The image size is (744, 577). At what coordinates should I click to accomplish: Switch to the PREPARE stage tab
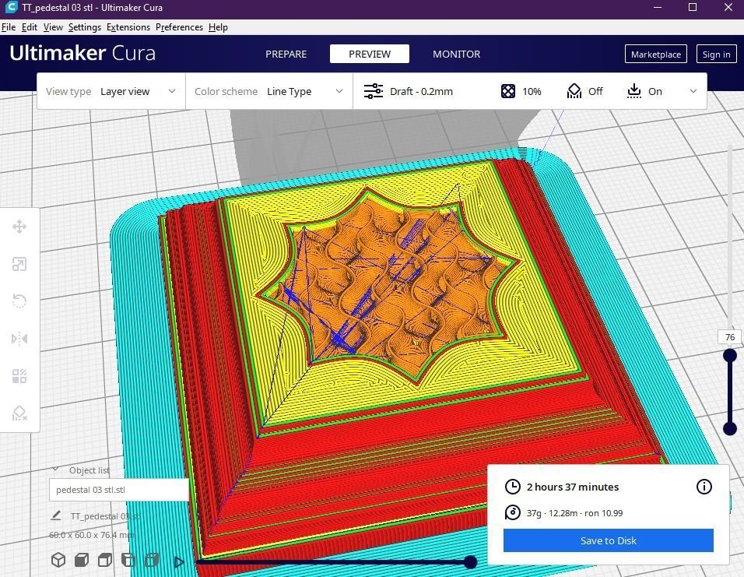(286, 55)
